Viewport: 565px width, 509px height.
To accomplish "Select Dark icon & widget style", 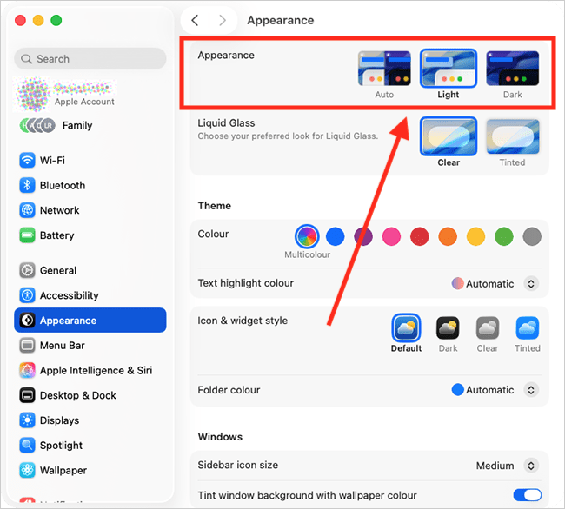I will 448,329.
